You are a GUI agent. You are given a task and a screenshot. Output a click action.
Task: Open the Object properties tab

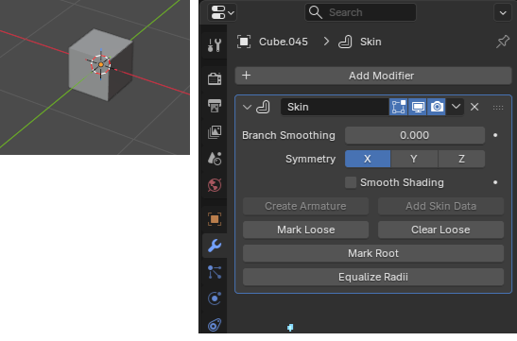point(215,219)
